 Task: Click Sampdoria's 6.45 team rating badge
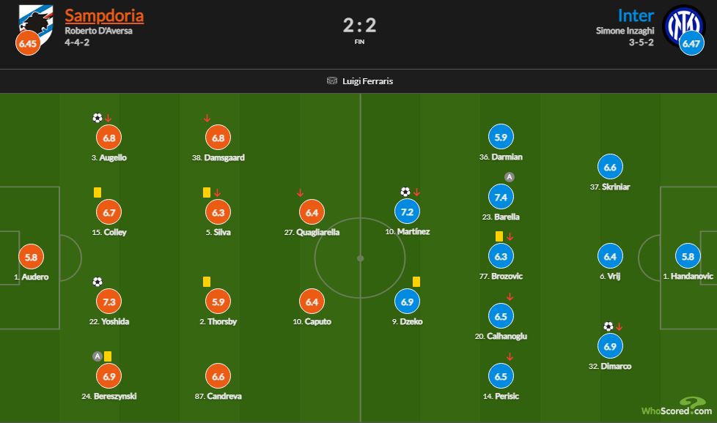[28, 43]
